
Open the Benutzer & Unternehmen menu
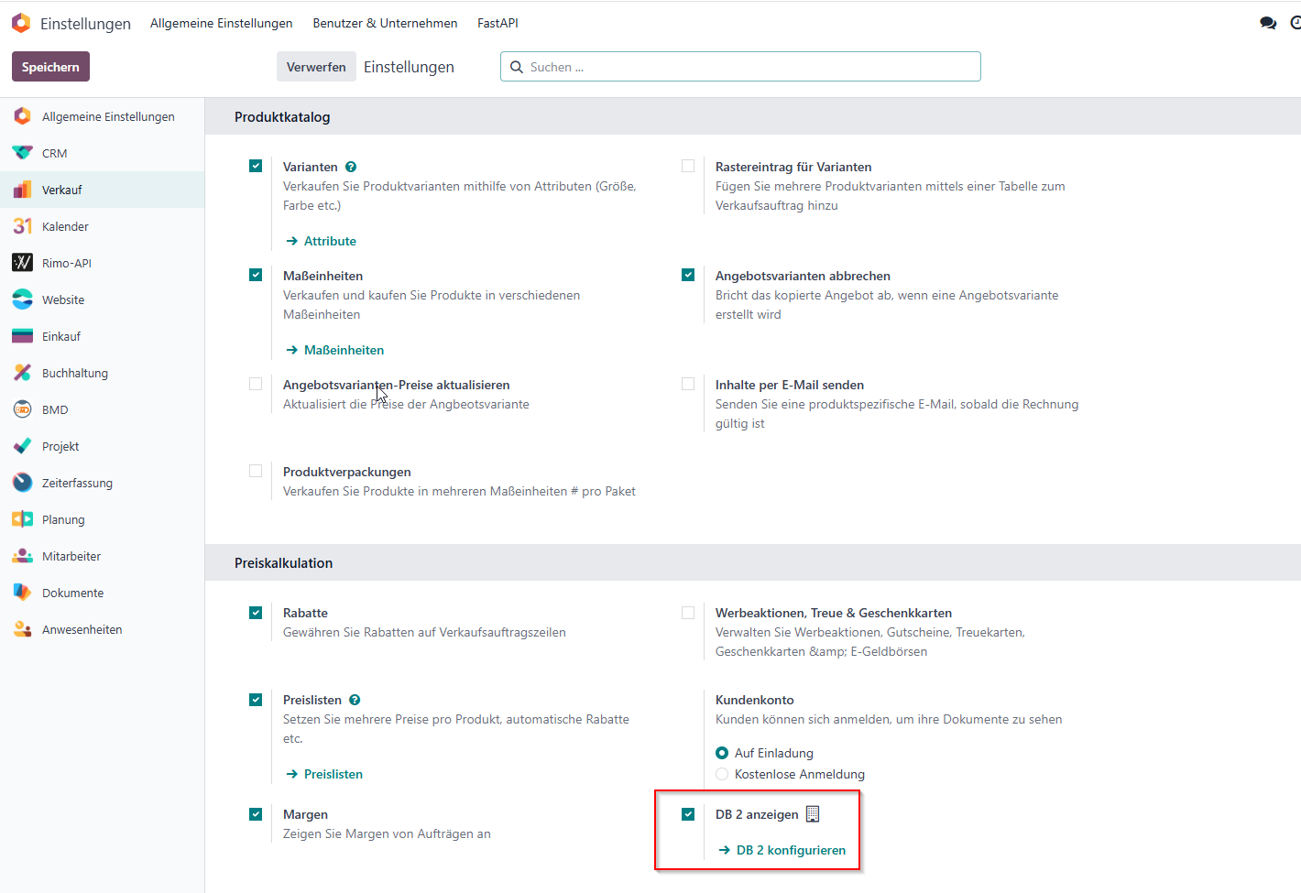tap(385, 23)
